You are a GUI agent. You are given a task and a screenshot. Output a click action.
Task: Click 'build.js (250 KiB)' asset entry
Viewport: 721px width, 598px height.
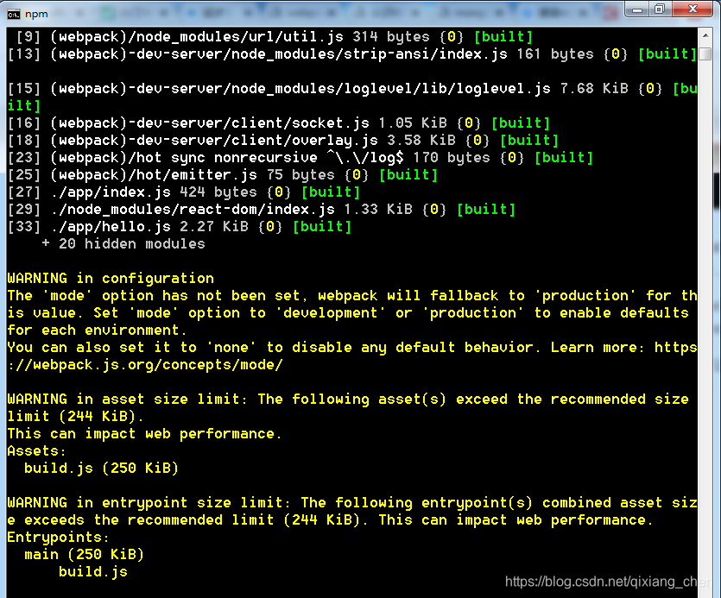point(101,468)
